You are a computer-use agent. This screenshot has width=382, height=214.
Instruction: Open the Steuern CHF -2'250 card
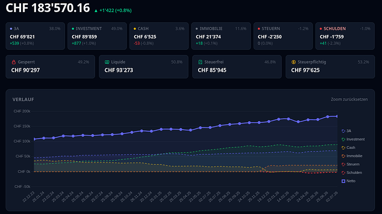click(283, 36)
